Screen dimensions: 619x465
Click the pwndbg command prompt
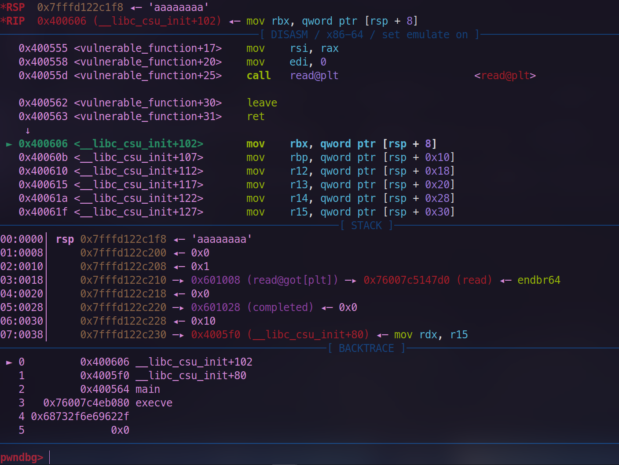click(x=22, y=457)
